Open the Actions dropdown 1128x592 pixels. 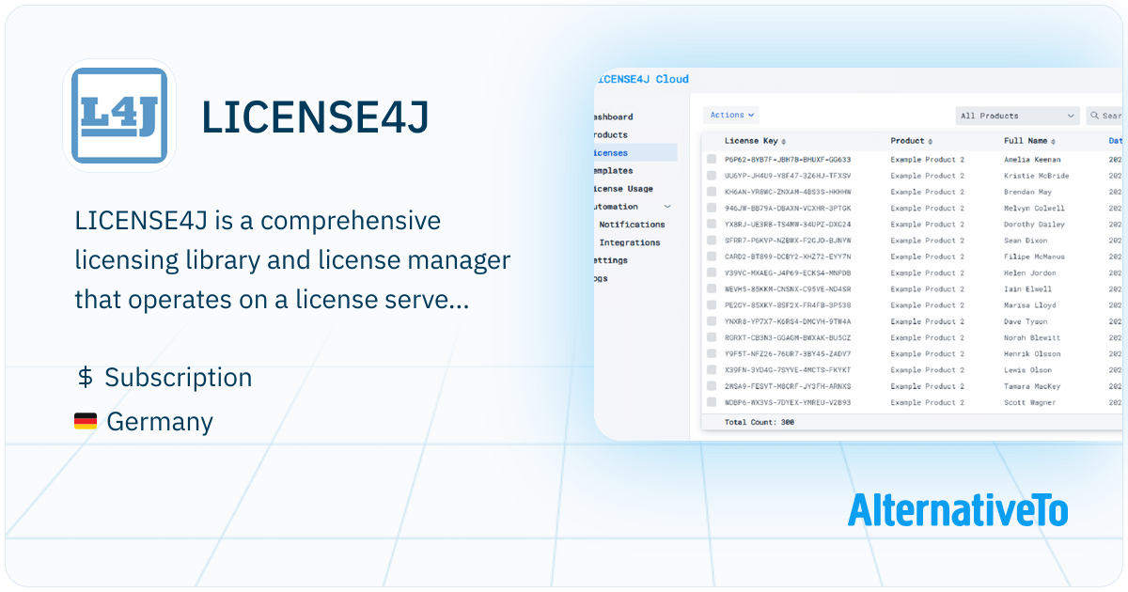[x=731, y=115]
